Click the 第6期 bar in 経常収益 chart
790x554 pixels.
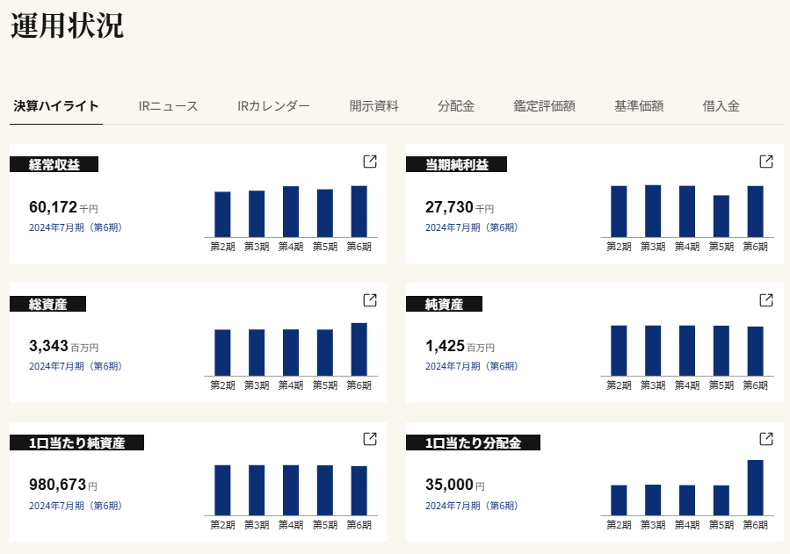click(359, 212)
